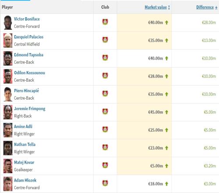Click Amine Adli's portrait photo
This screenshot has width=219, height=193.
coord(8,130)
